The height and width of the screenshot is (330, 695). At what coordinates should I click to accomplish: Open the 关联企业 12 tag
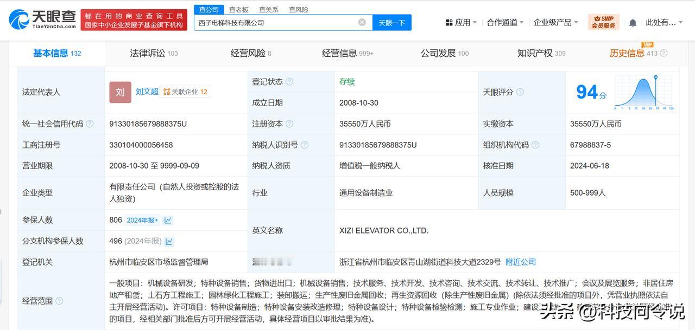tap(186, 92)
